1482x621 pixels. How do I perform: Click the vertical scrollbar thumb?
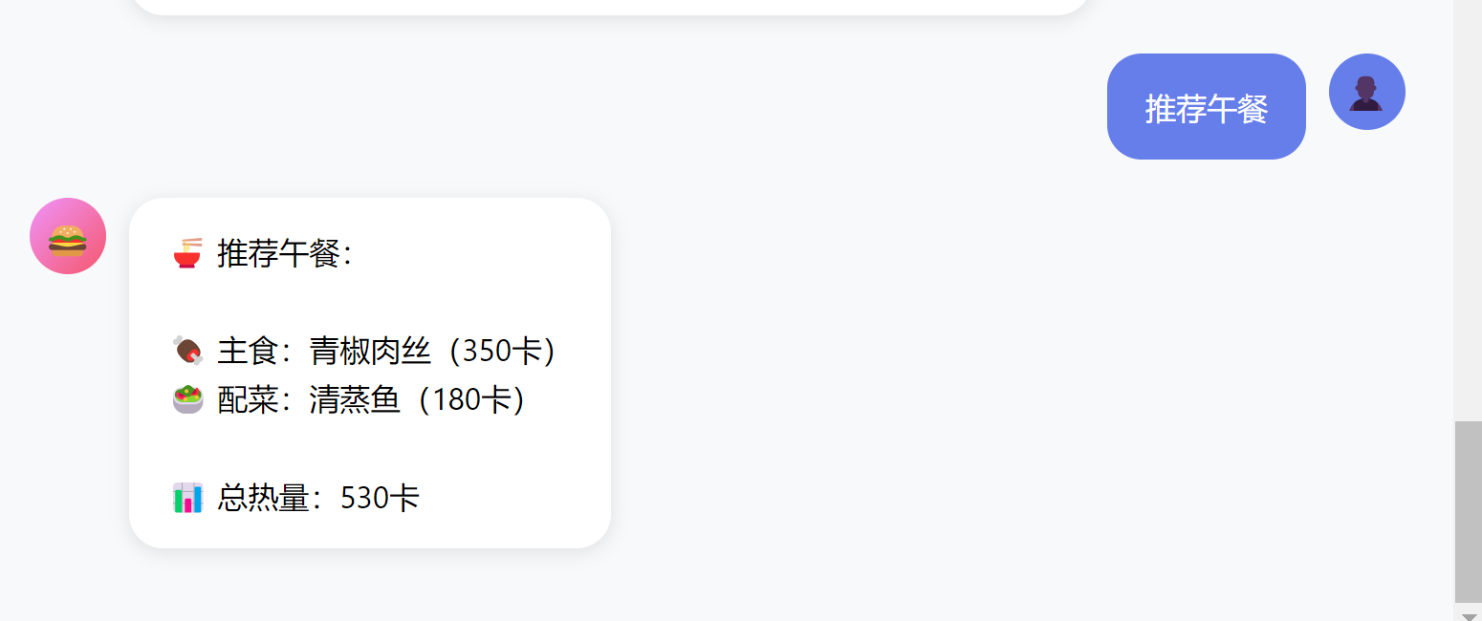tap(1469, 511)
